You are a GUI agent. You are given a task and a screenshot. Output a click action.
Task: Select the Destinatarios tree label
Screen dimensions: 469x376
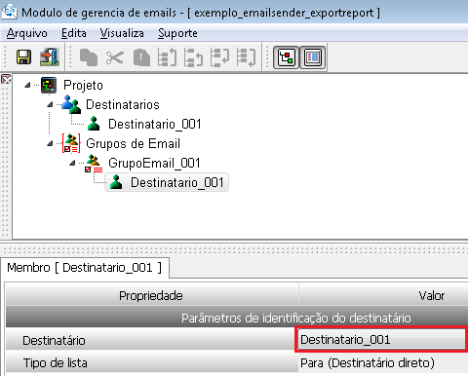pyautogui.click(x=123, y=104)
